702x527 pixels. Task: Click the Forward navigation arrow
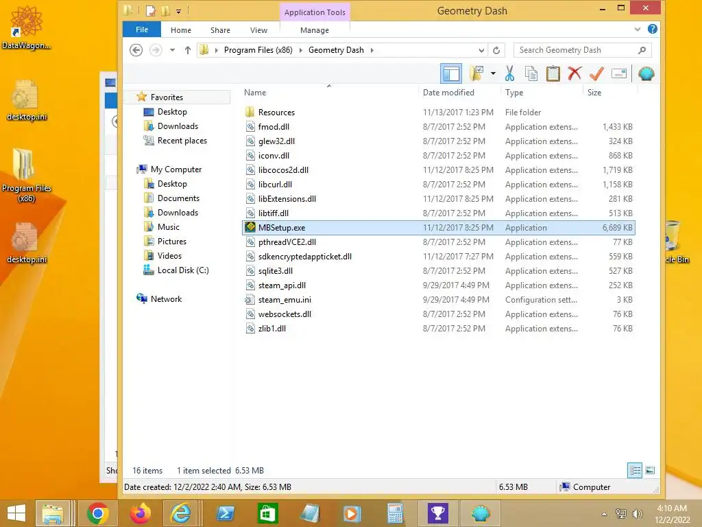pos(156,49)
